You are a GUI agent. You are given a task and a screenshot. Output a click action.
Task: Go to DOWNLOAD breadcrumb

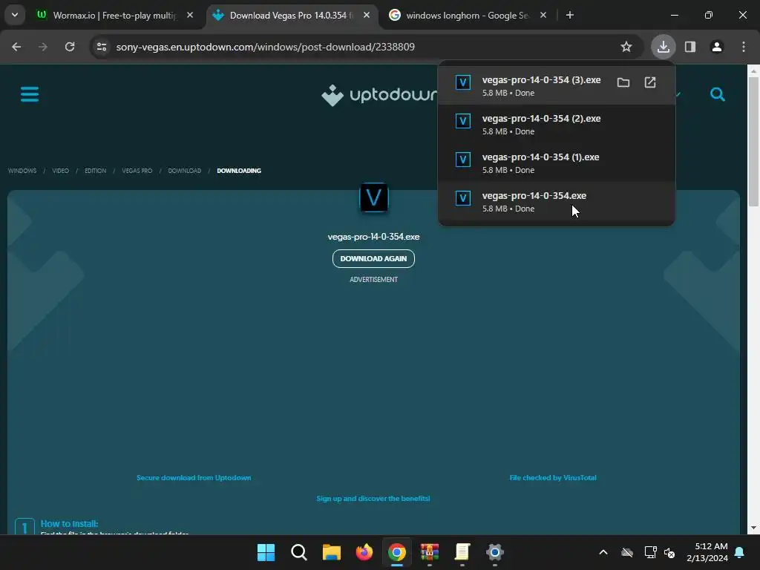point(185,171)
